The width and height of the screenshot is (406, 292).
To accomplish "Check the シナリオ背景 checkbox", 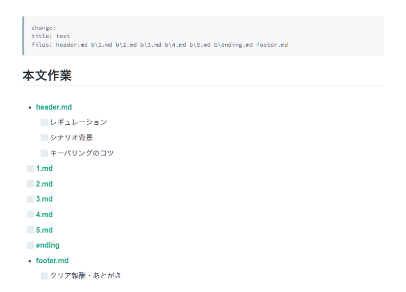I will click(x=44, y=137).
